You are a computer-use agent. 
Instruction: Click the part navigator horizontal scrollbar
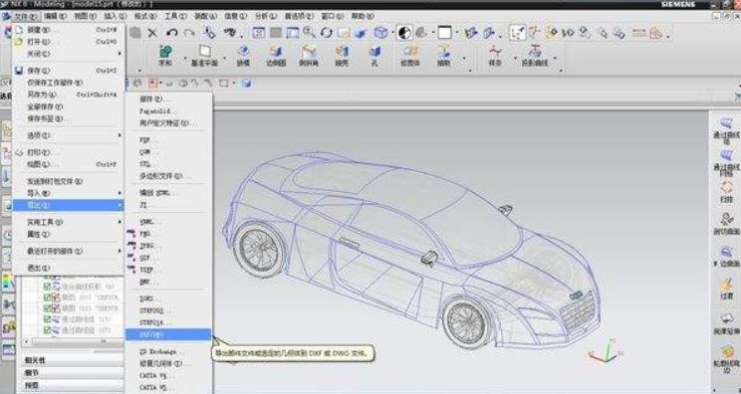(73, 341)
